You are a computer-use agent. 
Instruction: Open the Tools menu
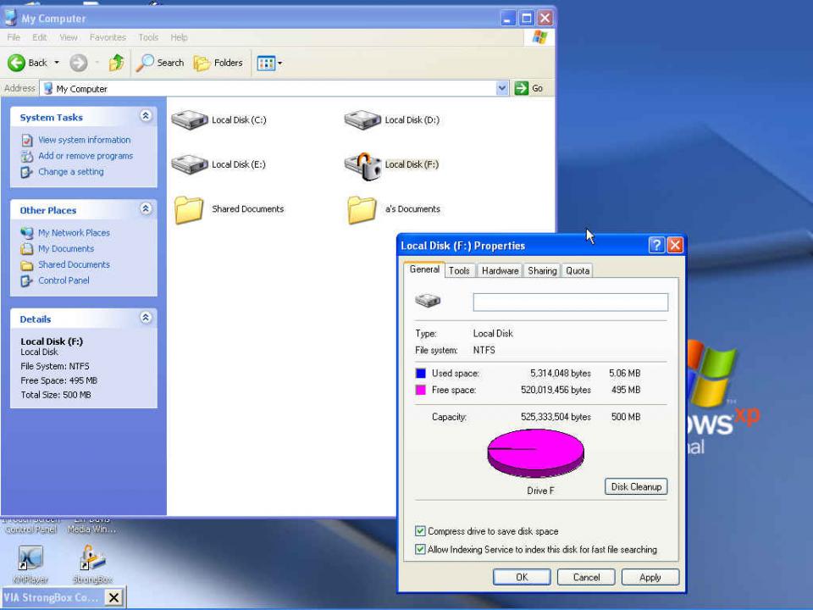[x=148, y=37]
